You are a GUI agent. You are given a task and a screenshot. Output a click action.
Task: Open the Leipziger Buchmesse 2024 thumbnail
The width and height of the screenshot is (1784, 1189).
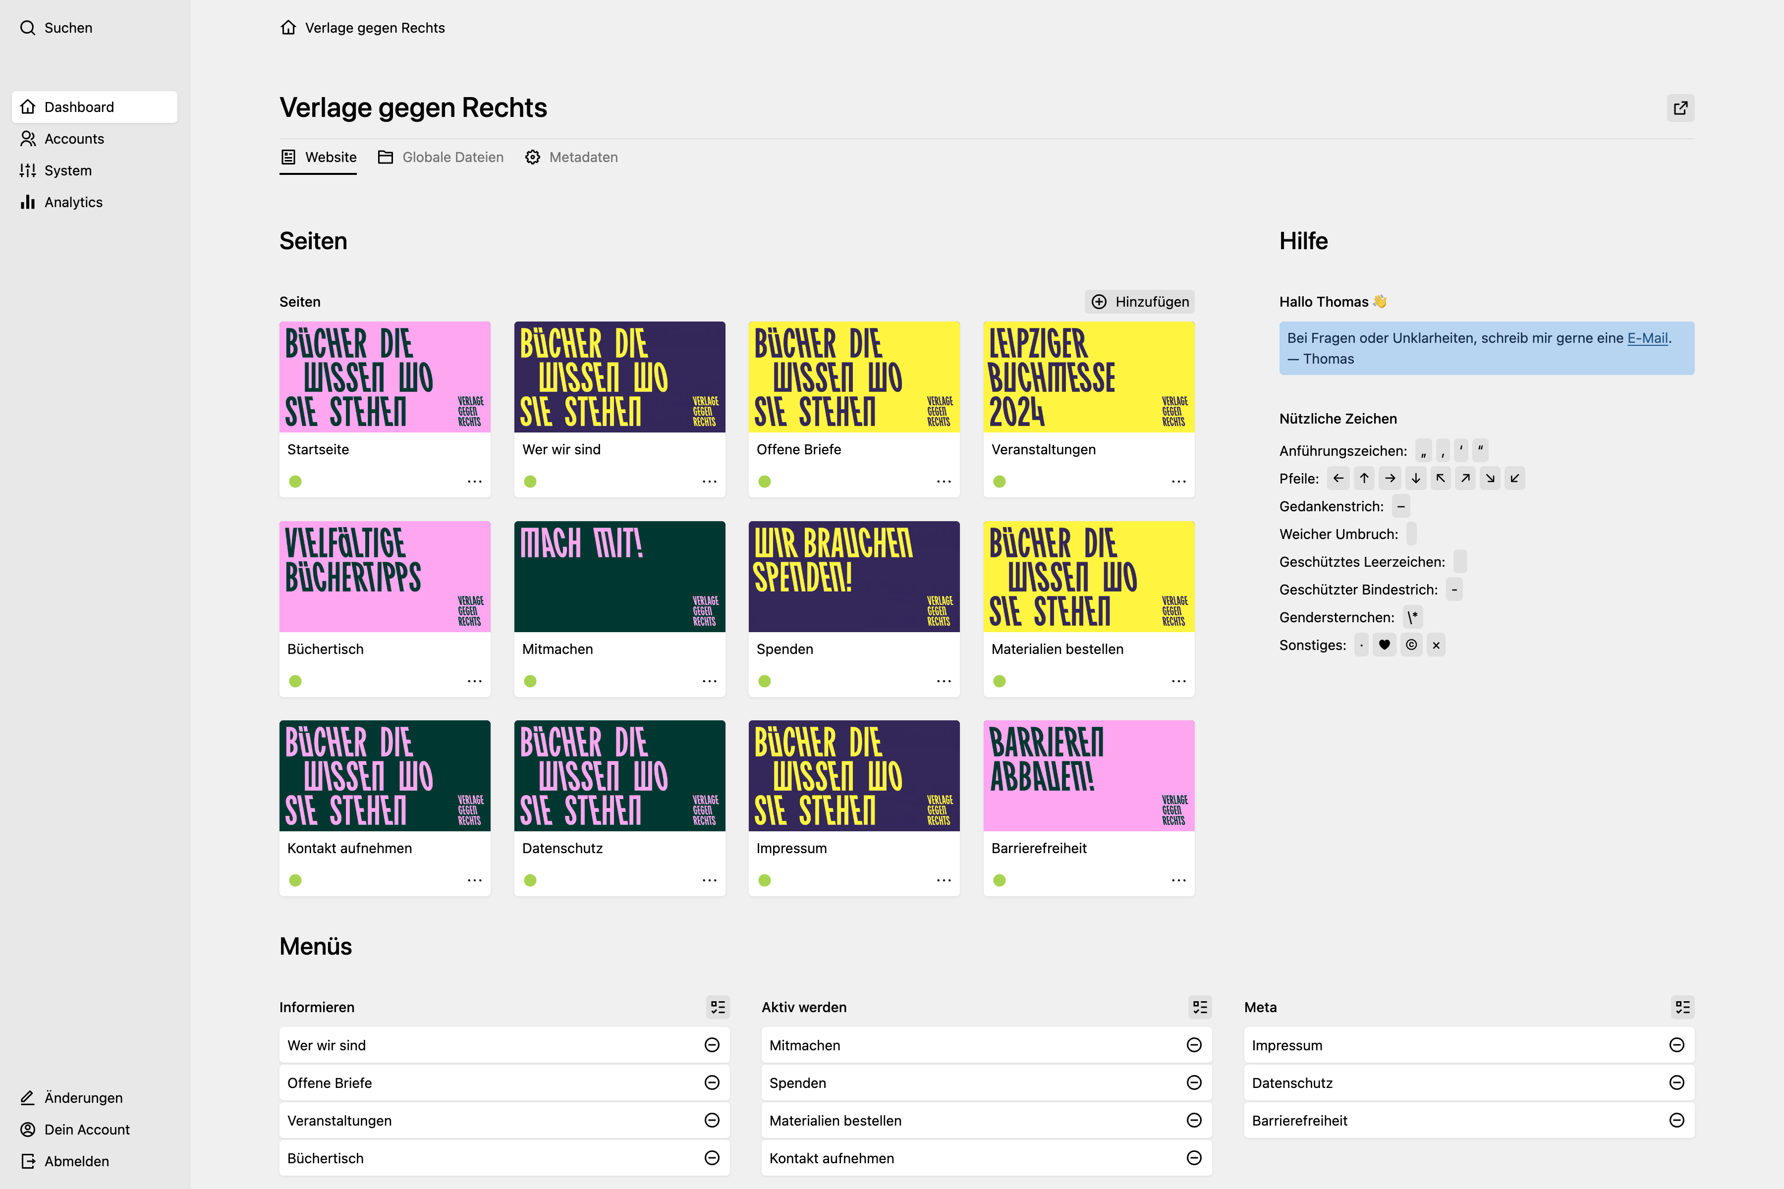(x=1089, y=377)
